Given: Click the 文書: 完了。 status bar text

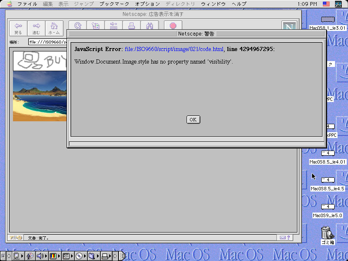Looking at the screenshot, I should coord(38,238).
